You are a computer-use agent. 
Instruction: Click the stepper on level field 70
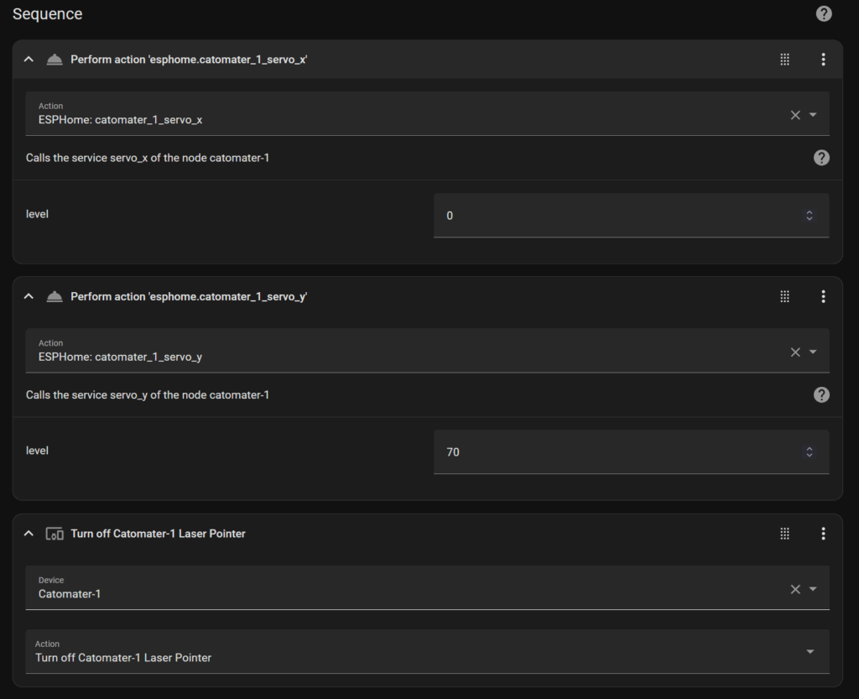810,452
